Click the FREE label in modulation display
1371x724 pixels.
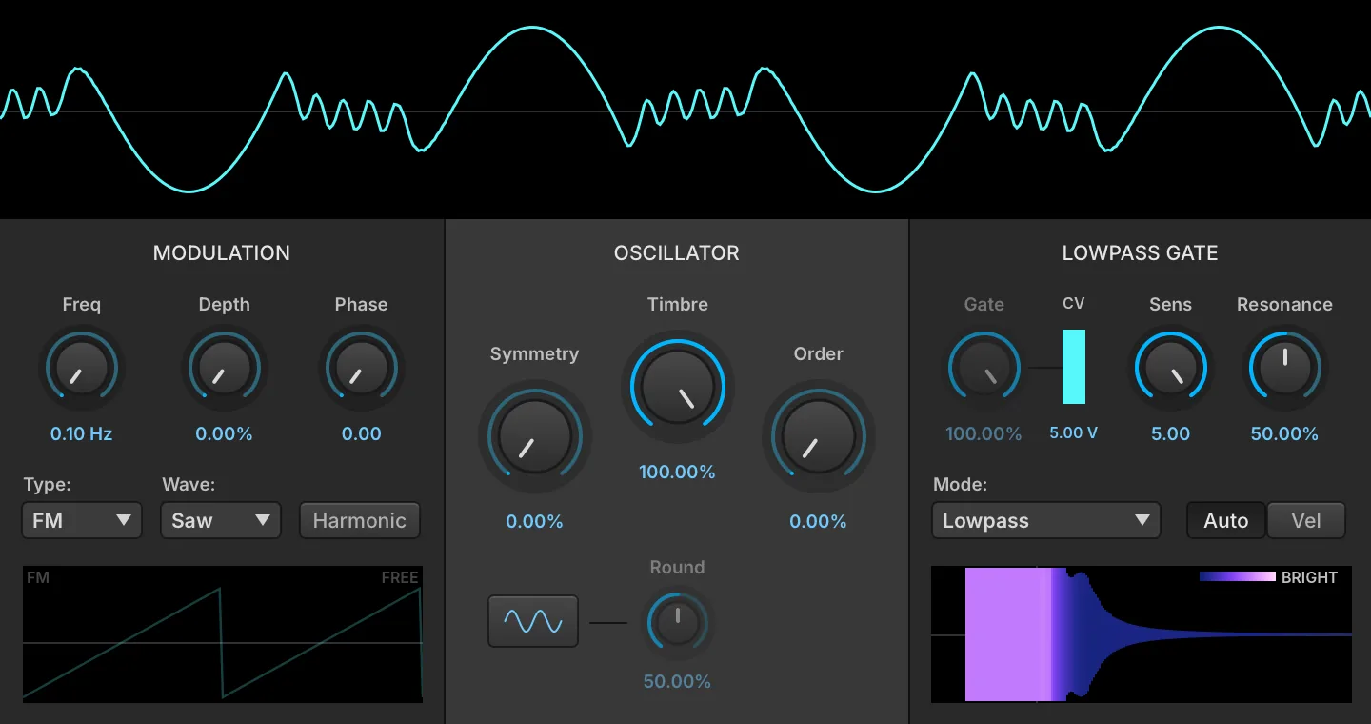(400, 577)
